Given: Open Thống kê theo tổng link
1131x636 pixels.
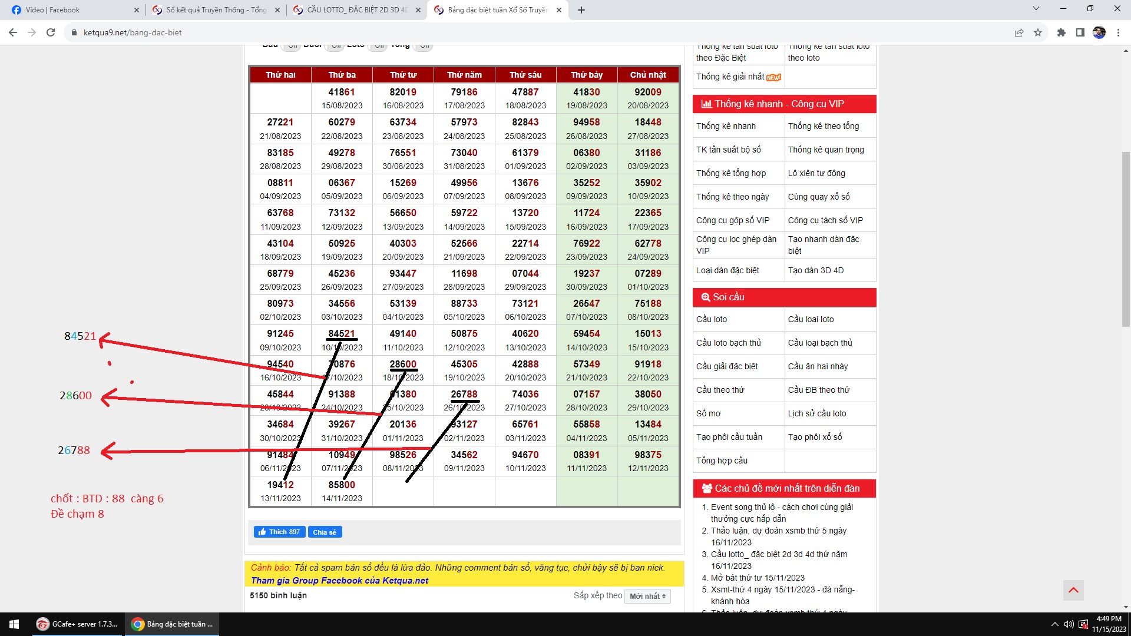Looking at the screenshot, I should (x=824, y=126).
